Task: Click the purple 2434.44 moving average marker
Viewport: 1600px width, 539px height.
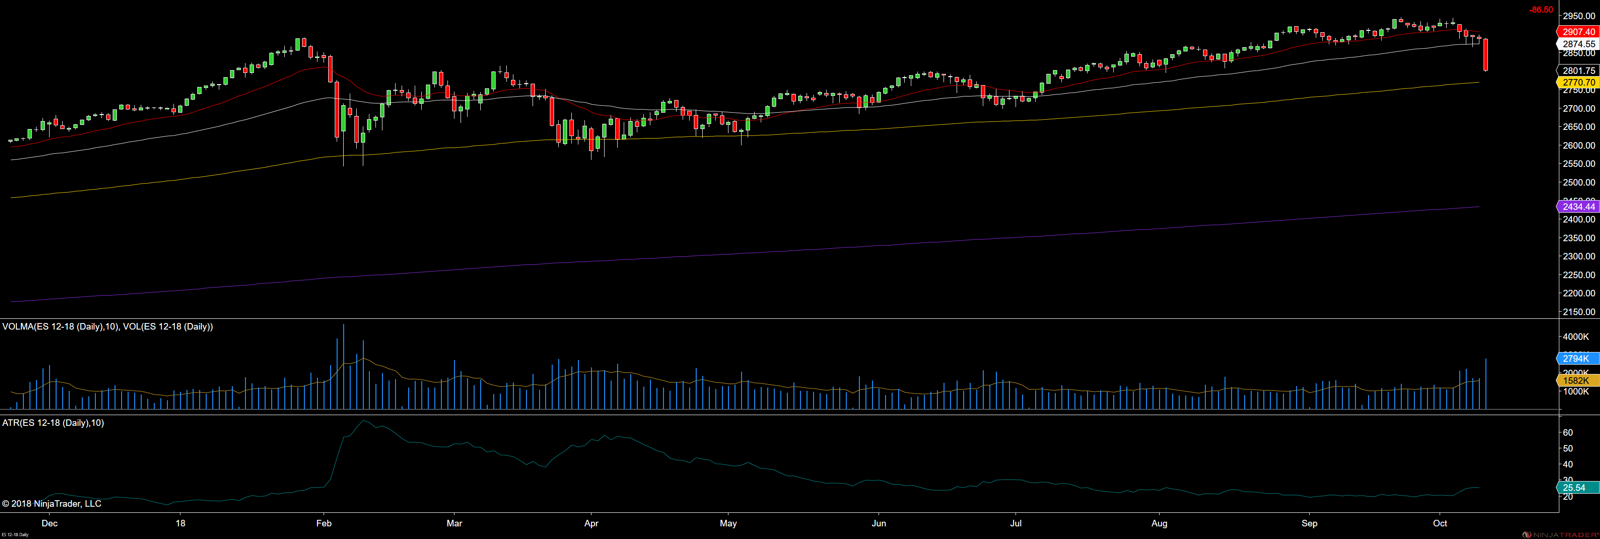Action: tap(1577, 206)
